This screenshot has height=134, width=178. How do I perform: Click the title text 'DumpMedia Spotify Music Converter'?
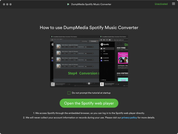tap(91, 4)
